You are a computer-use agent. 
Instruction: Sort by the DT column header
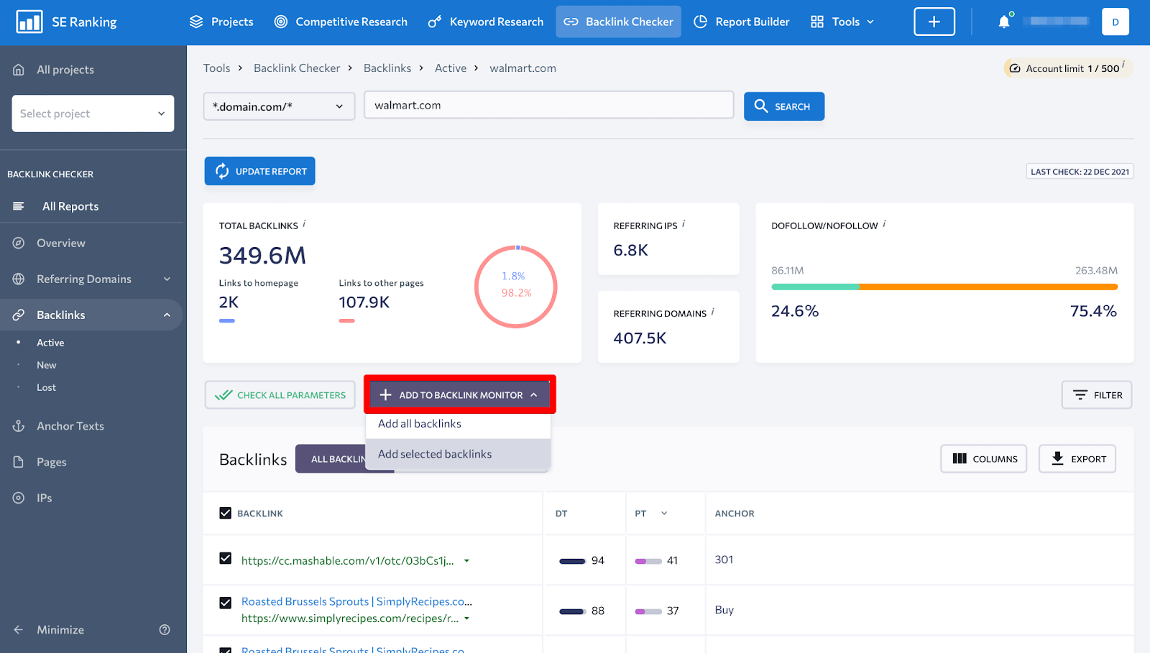[x=561, y=513]
